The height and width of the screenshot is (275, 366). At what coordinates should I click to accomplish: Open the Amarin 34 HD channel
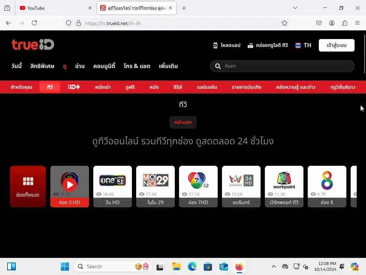click(x=241, y=186)
